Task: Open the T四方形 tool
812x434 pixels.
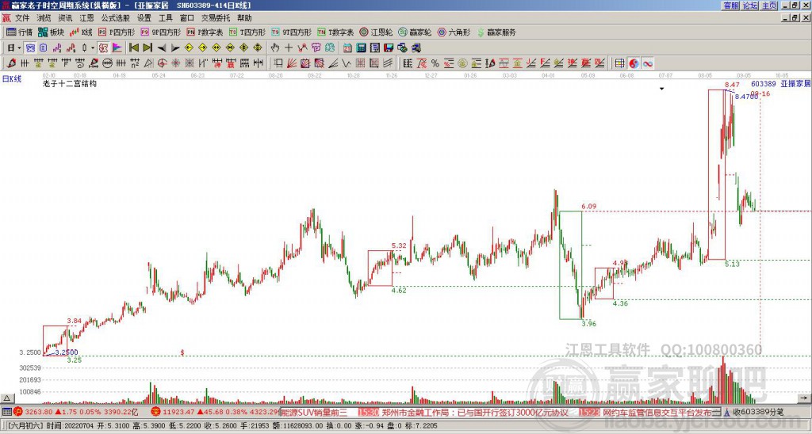Action: coord(247,32)
